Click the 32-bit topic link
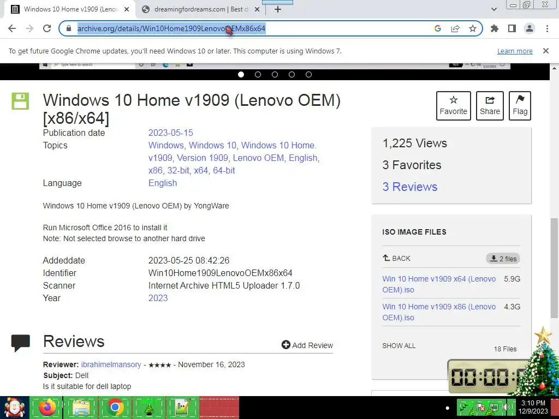559x419 pixels. pos(179,171)
